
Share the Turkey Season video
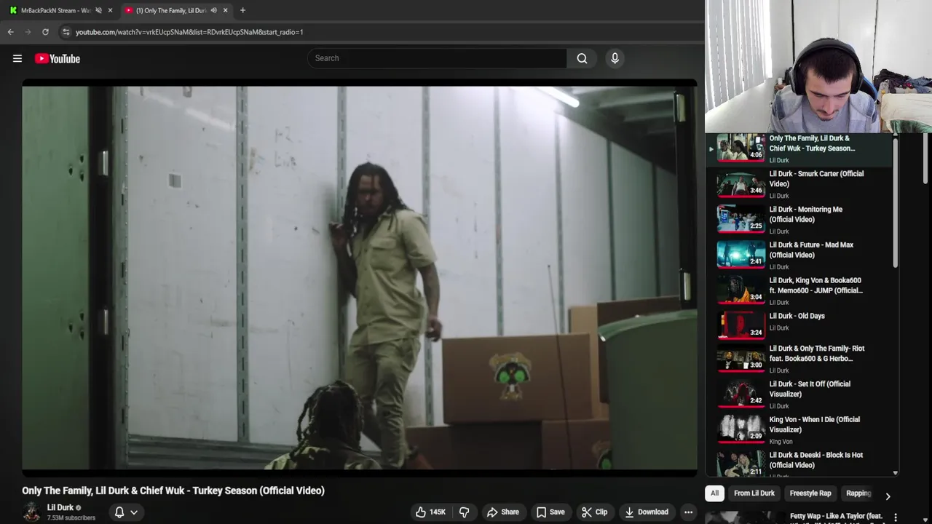coord(502,512)
